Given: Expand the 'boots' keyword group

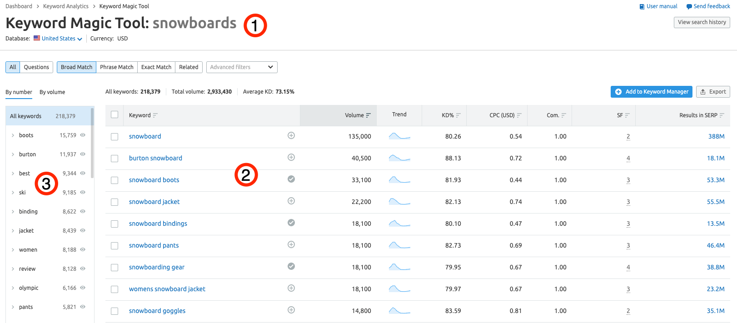Looking at the screenshot, I should coord(13,135).
